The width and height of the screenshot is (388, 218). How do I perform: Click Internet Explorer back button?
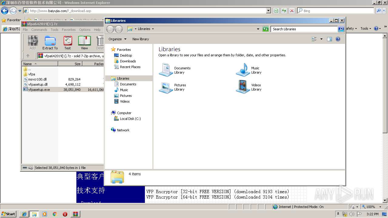[x=5, y=11]
